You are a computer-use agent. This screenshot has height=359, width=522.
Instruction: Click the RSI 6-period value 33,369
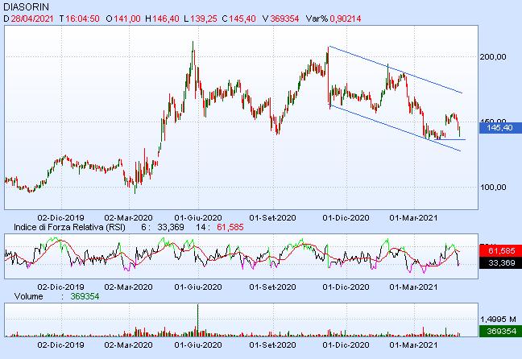pyautogui.click(x=171, y=227)
